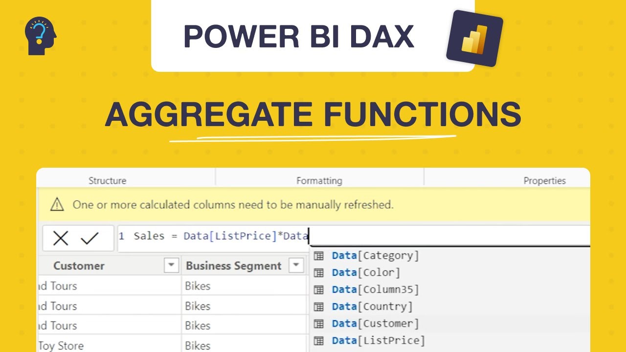Click the Power BI logo icon
Image resolution: width=626 pixels, height=352 pixels.
474,39
